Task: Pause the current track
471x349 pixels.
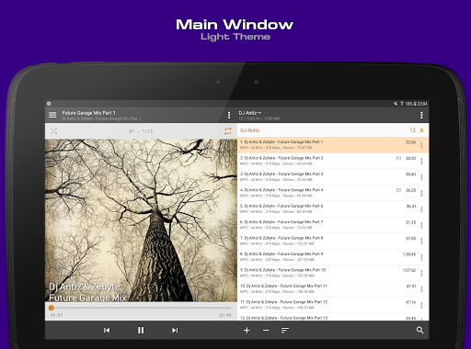Action: (141, 330)
